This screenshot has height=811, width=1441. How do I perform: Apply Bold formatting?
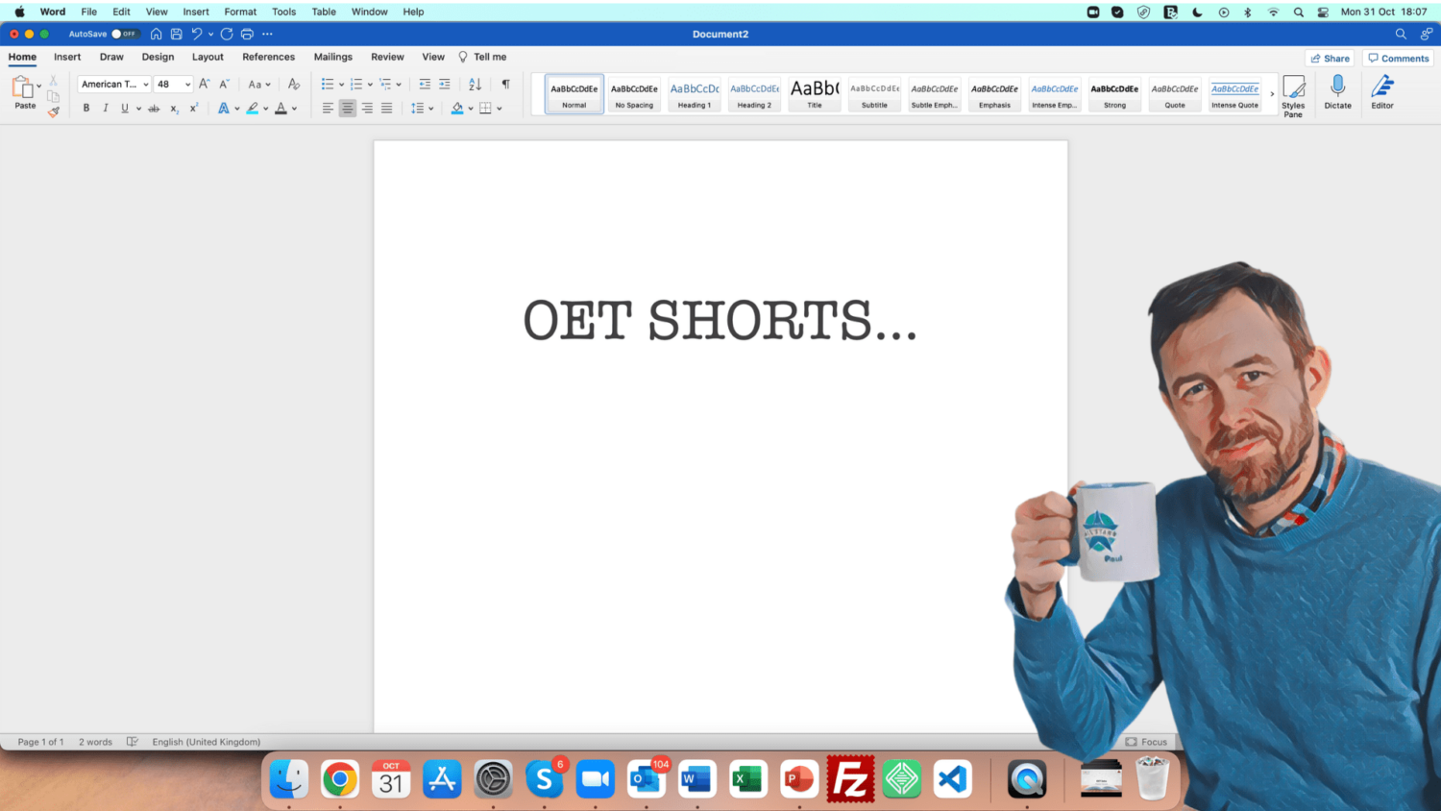click(86, 109)
